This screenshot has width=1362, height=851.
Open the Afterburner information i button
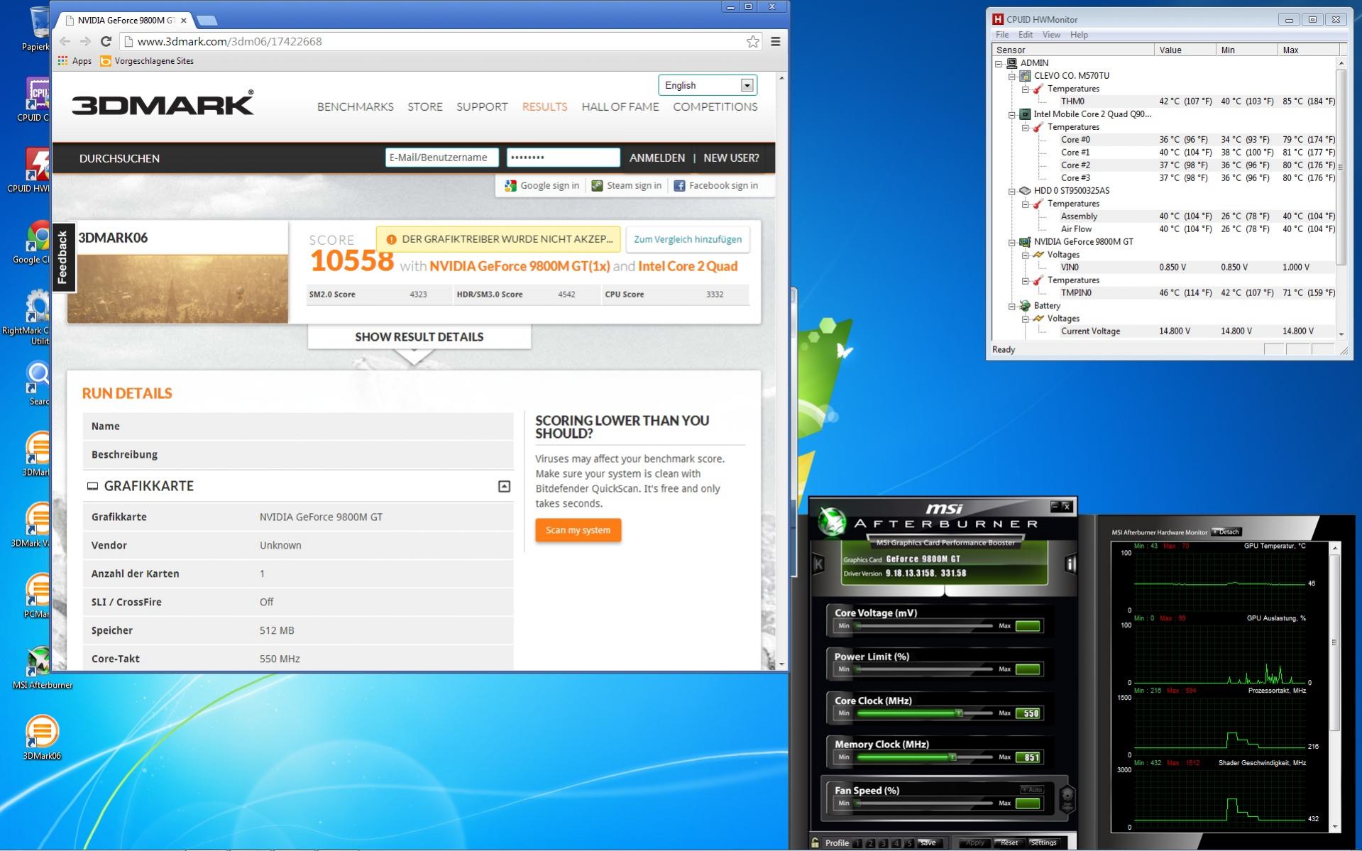(1071, 564)
